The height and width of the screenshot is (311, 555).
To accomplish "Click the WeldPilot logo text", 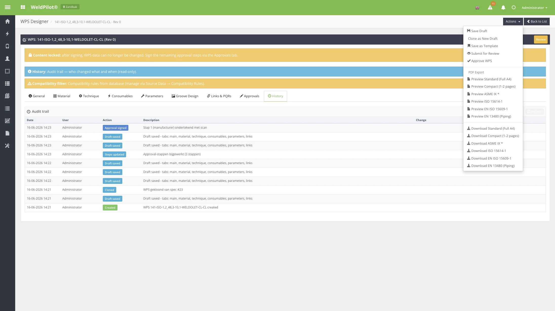I will (x=44, y=7).
